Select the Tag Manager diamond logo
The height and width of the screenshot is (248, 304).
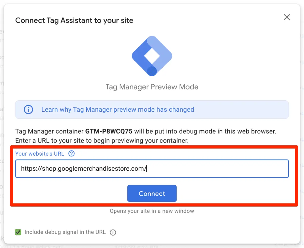pos(152,56)
